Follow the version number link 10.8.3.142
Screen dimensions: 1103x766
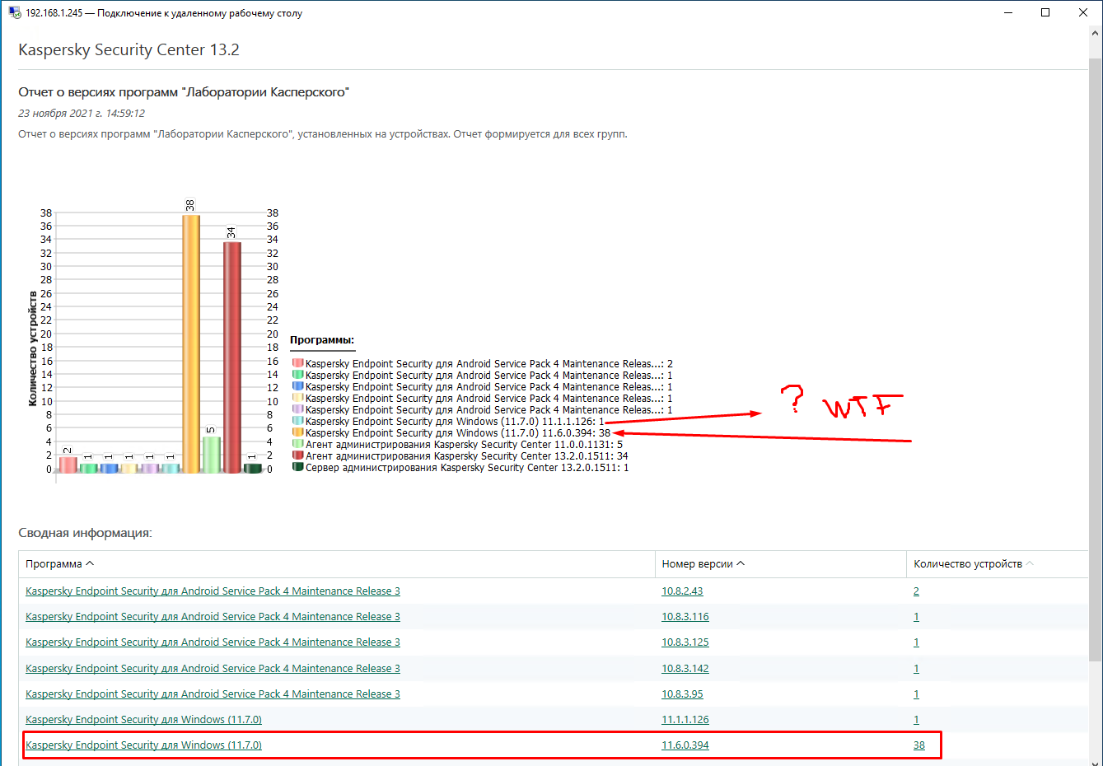pos(685,669)
